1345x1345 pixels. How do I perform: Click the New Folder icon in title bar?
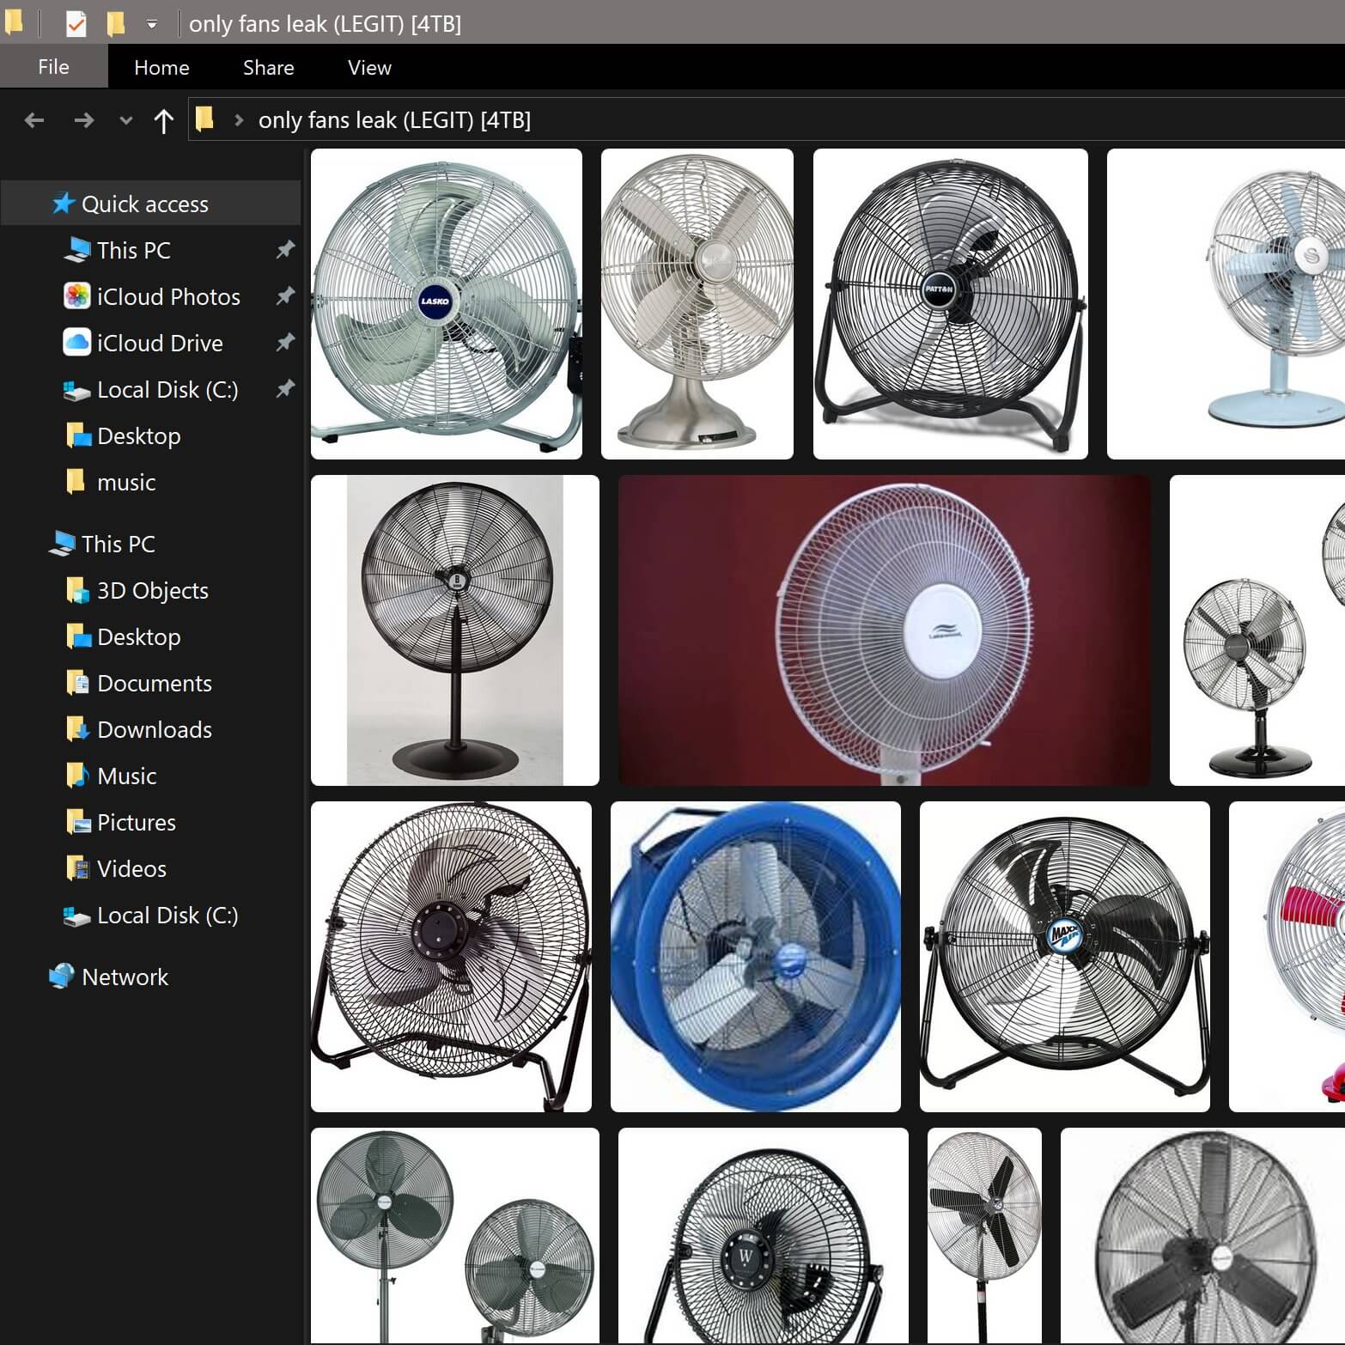coord(116,24)
